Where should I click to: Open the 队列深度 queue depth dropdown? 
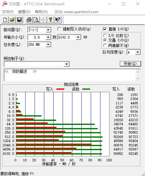[x=138, y=52]
